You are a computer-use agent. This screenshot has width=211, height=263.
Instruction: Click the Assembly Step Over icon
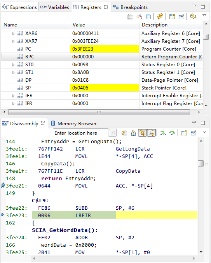(172, 133)
